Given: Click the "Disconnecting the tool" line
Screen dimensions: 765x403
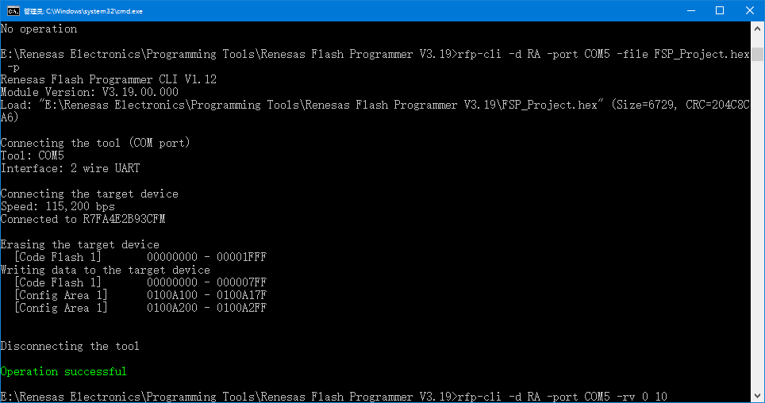Looking at the screenshot, I should click(x=70, y=346).
